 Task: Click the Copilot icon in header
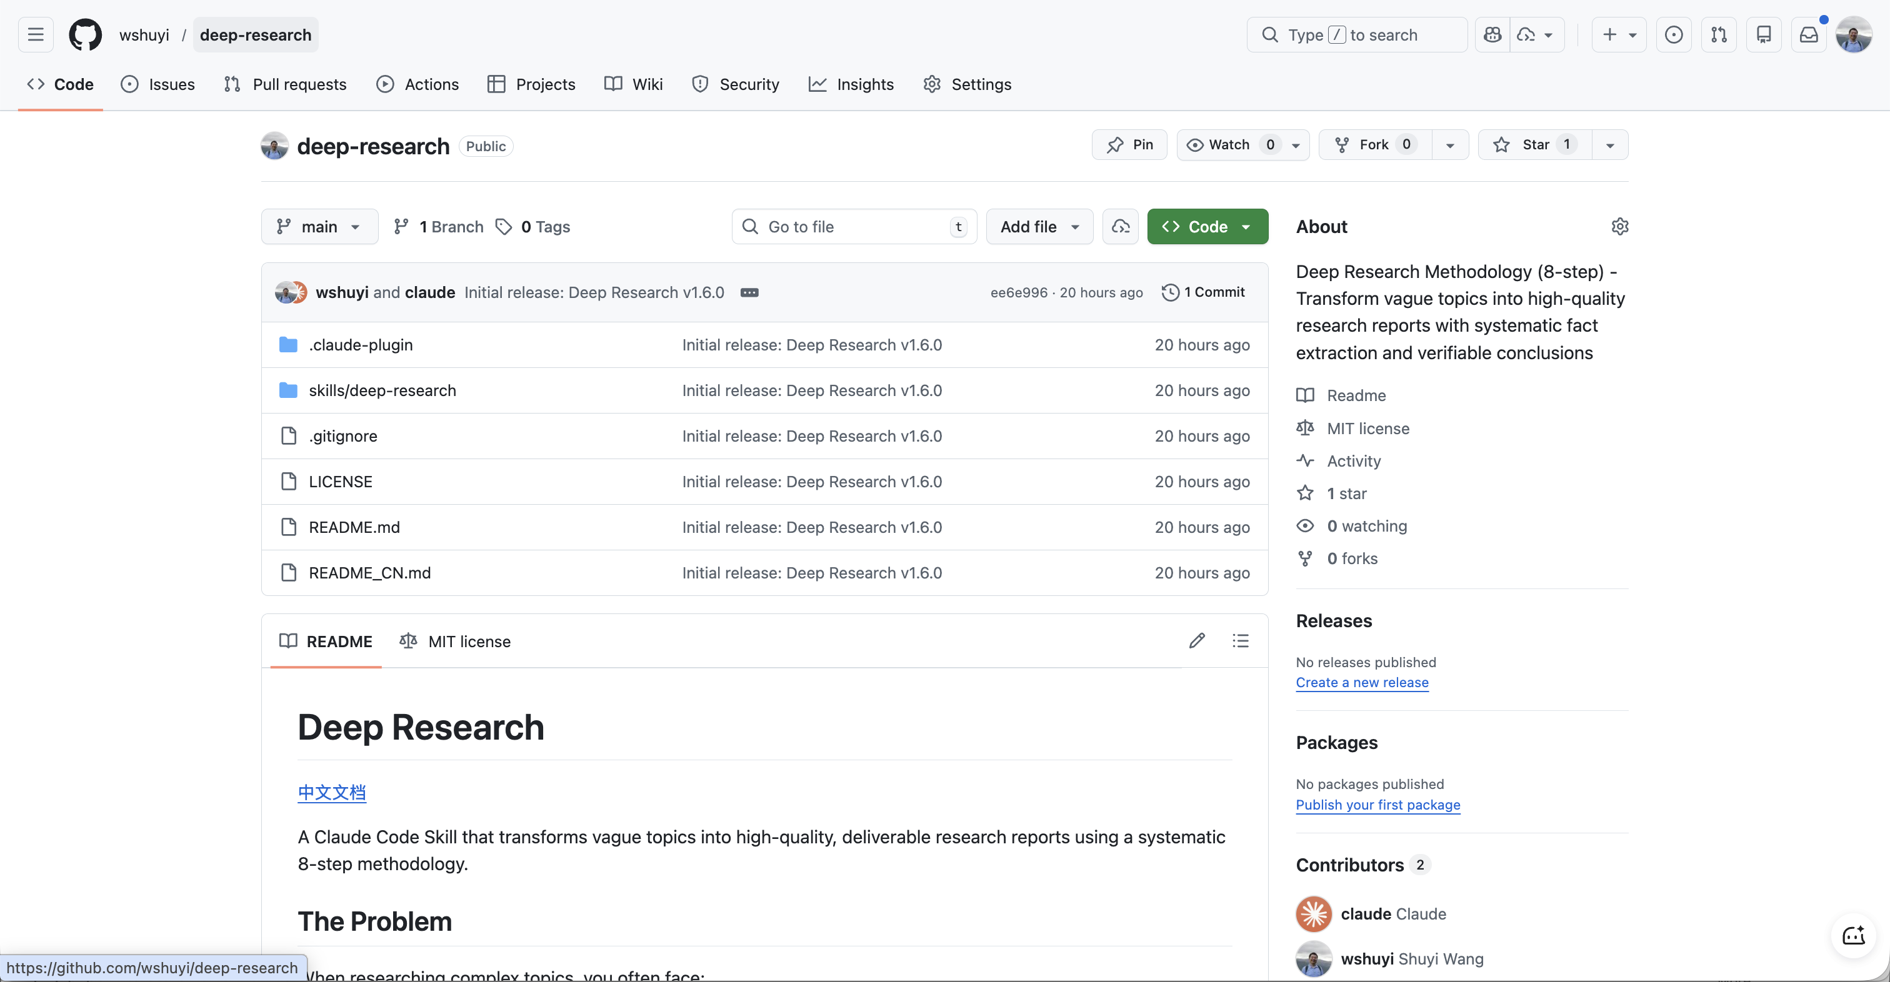point(1492,34)
